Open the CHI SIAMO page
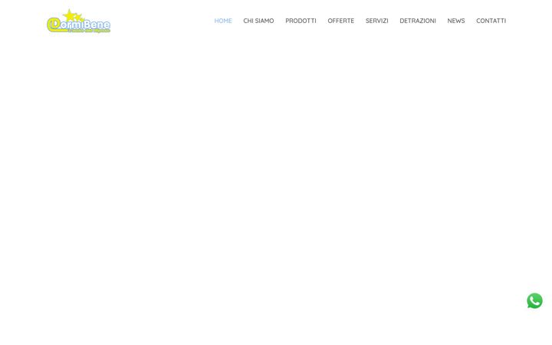This screenshot has height=345, width=552. (x=258, y=21)
